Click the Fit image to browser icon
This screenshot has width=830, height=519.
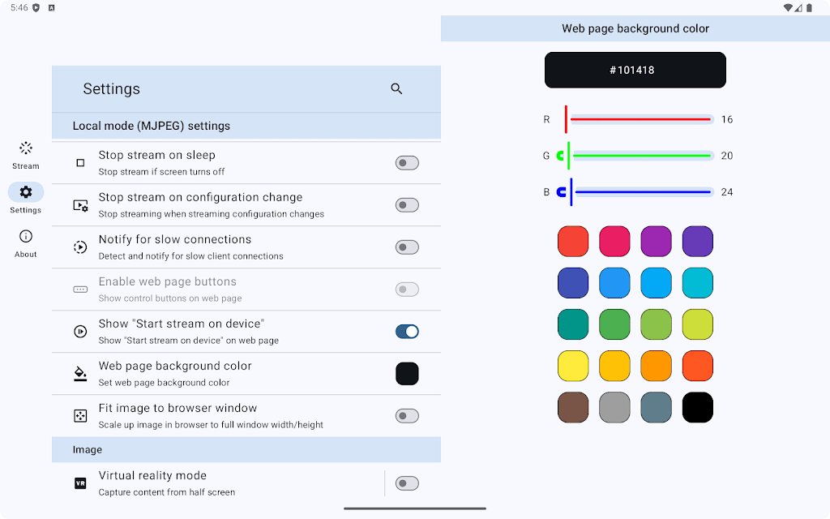pyautogui.click(x=80, y=416)
